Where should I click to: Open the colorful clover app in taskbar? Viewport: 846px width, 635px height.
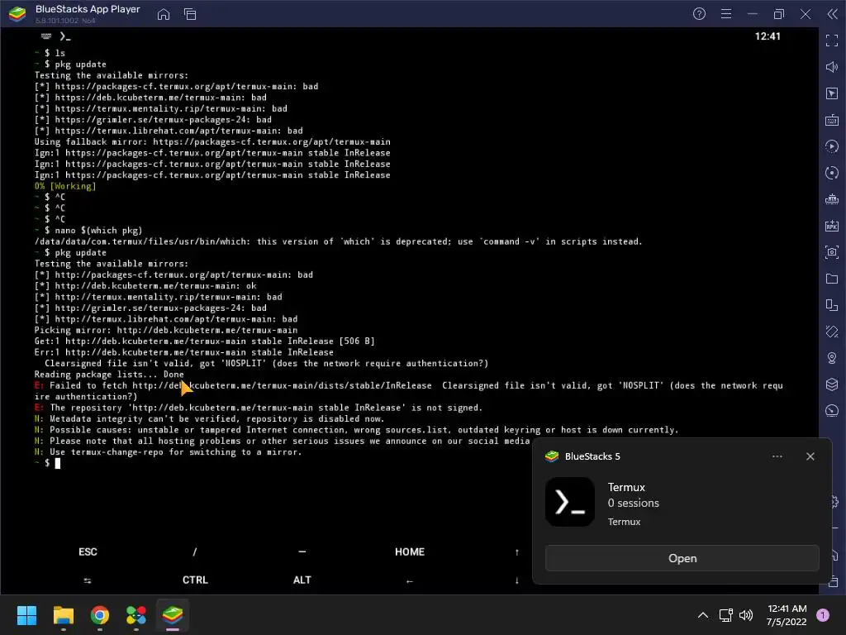(136, 615)
